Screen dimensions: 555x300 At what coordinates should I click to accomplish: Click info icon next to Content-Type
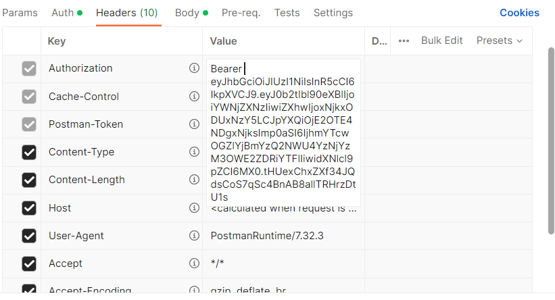pyautogui.click(x=194, y=152)
